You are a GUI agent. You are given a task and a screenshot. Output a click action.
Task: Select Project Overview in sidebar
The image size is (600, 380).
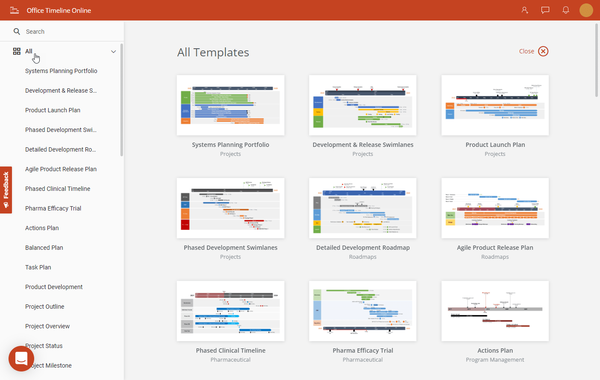[47, 326]
